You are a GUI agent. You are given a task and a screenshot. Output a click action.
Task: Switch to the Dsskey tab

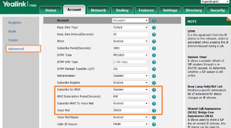point(122,10)
